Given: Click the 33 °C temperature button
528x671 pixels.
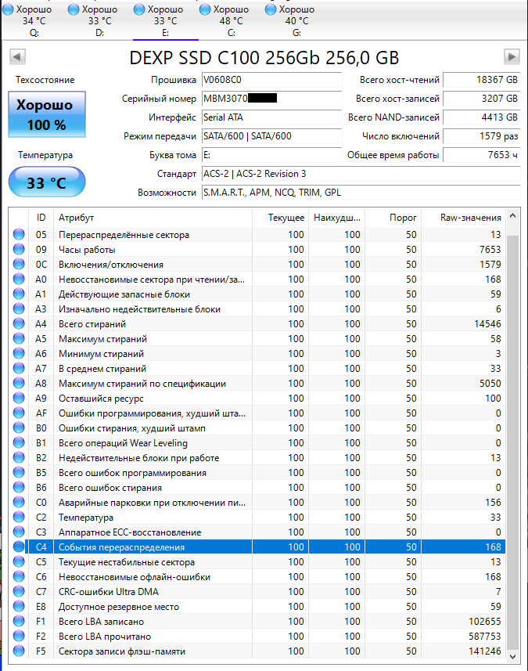Looking at the screenshot, I should (x=47, y=182).
